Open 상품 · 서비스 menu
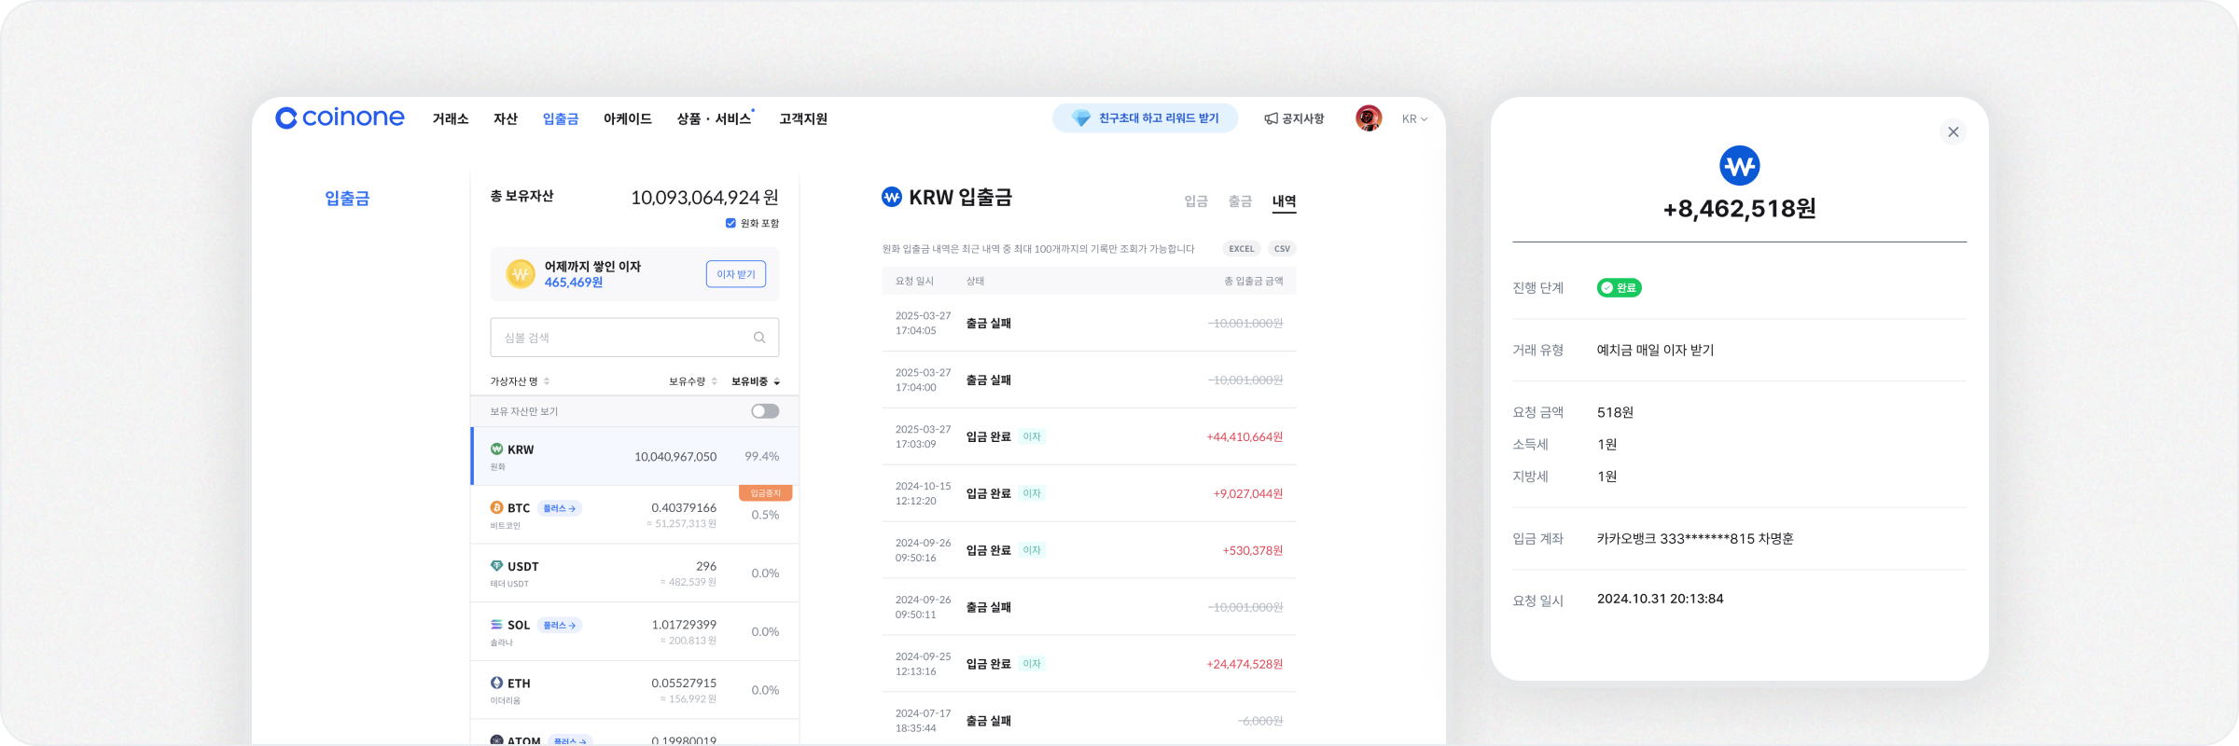Screen dimensions: 2239x746 715,118
